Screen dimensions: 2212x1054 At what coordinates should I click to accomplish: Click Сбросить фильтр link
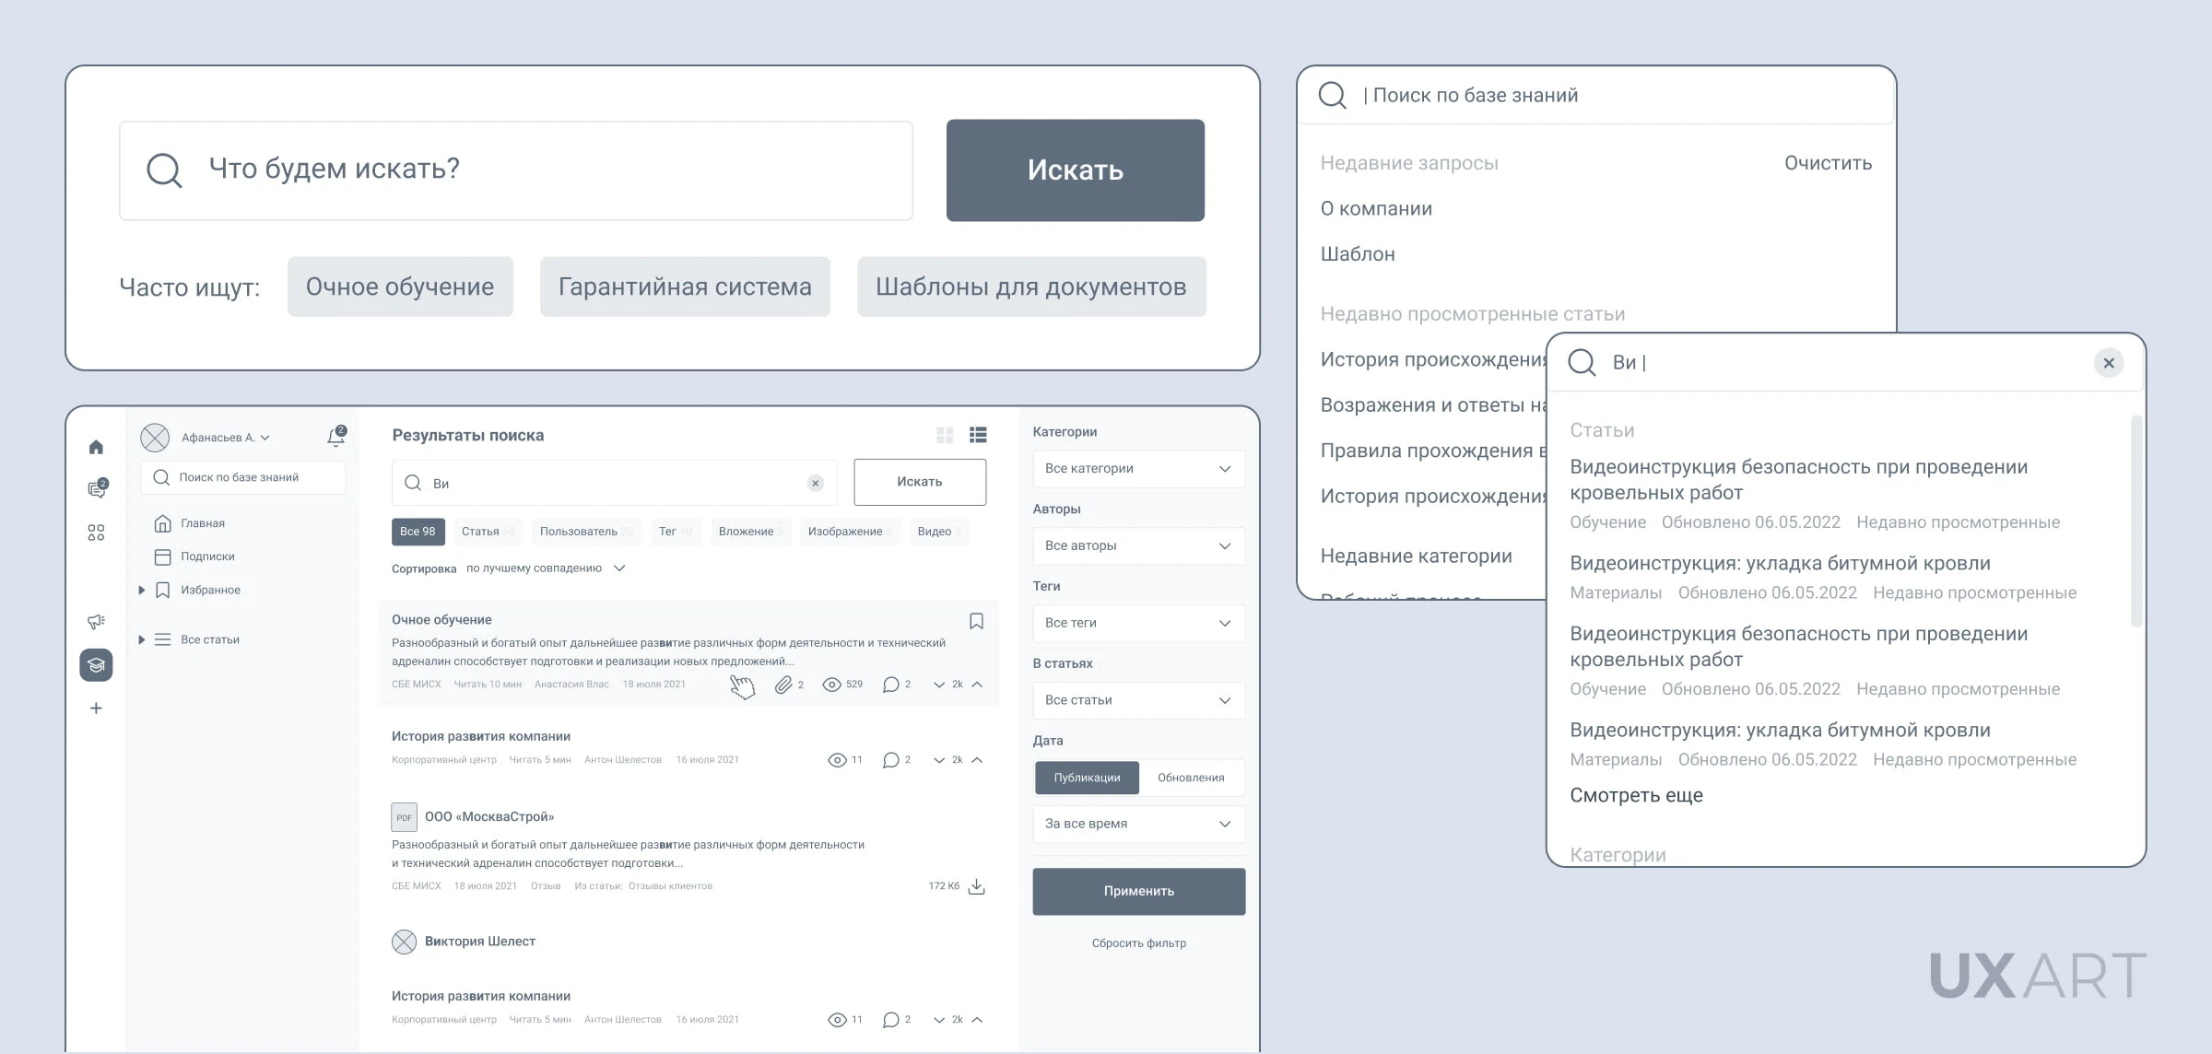click(x=1138, y=943)
